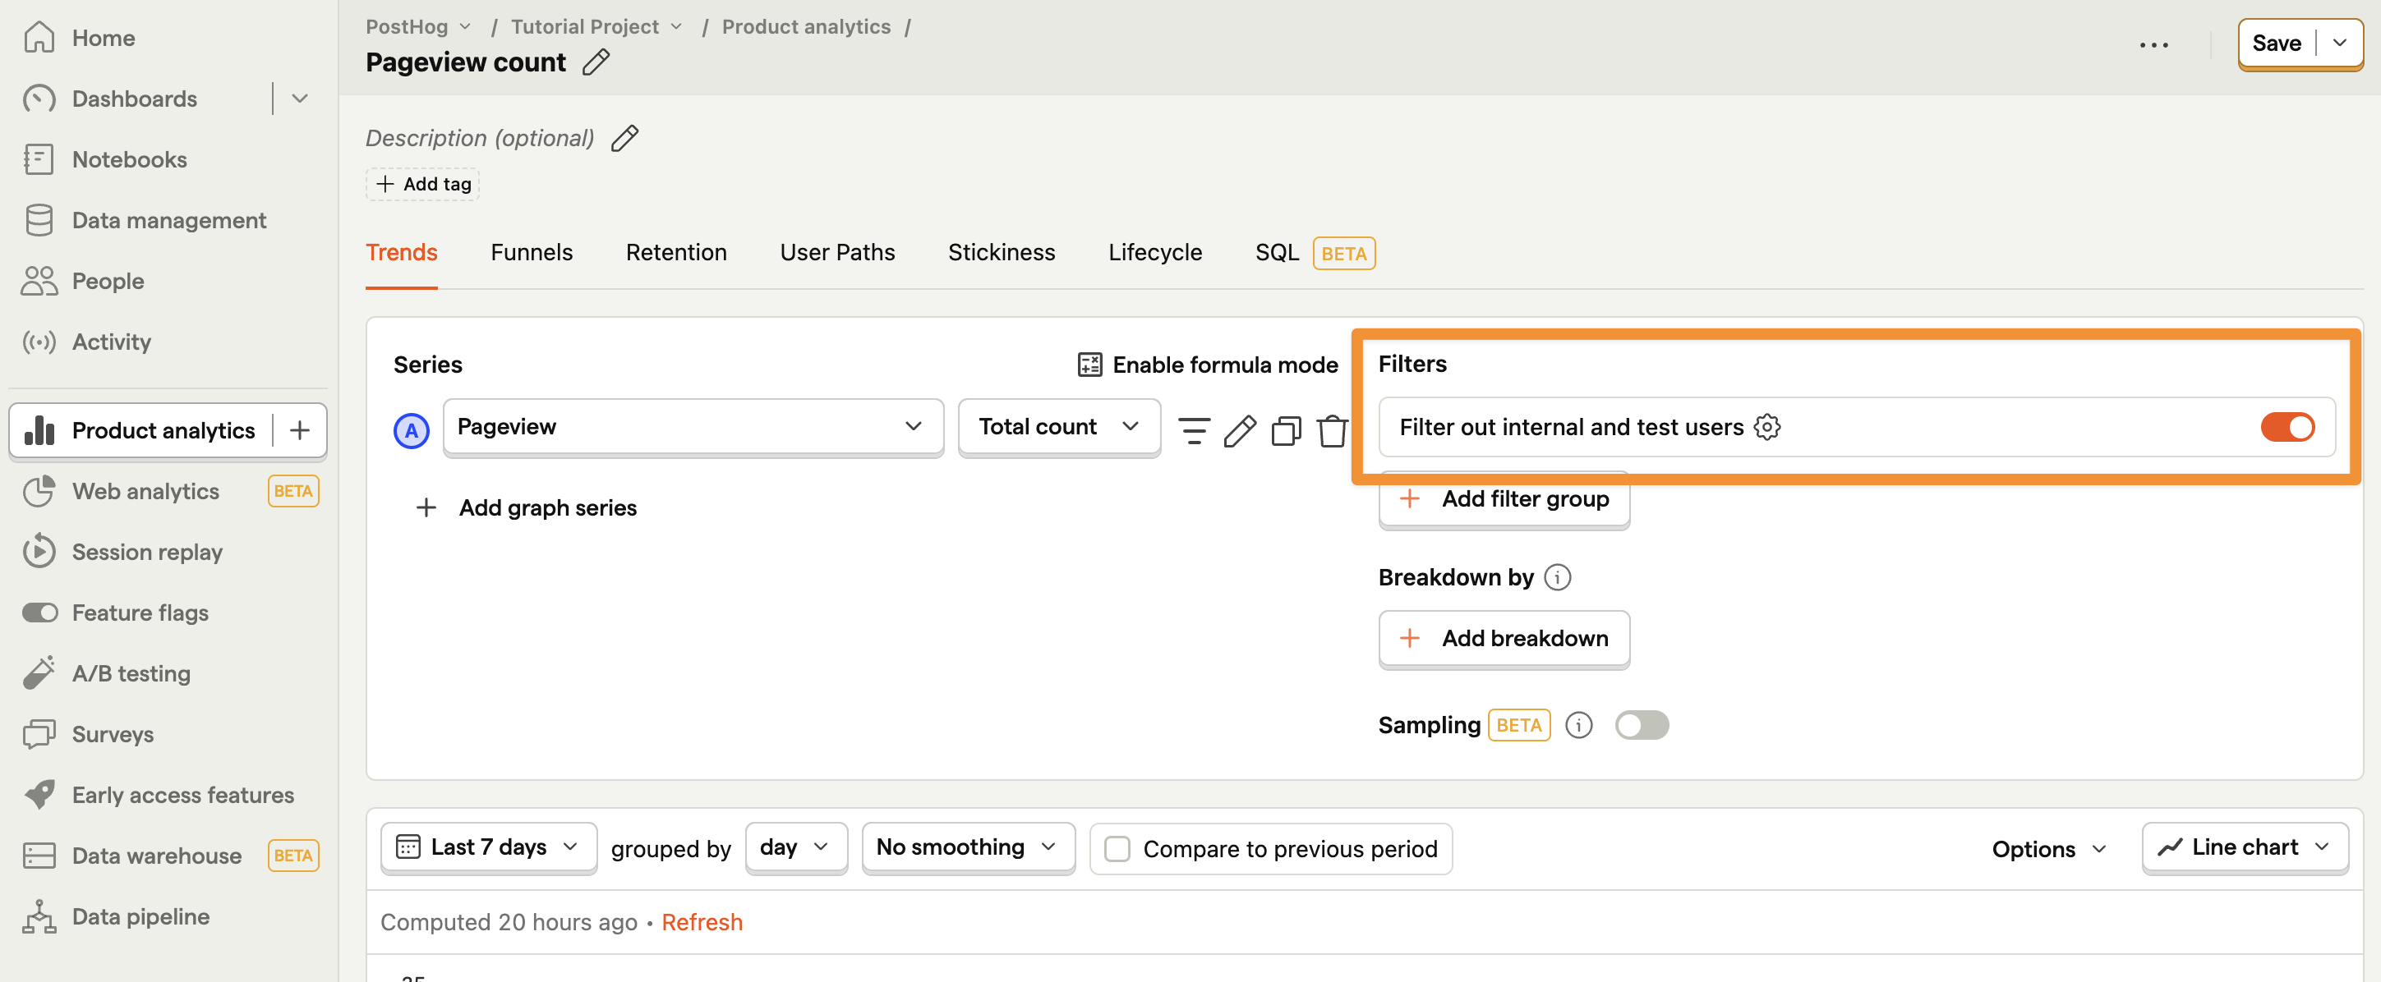Open Session replay
The image size is (2381, 982).
tap(147, 553)
